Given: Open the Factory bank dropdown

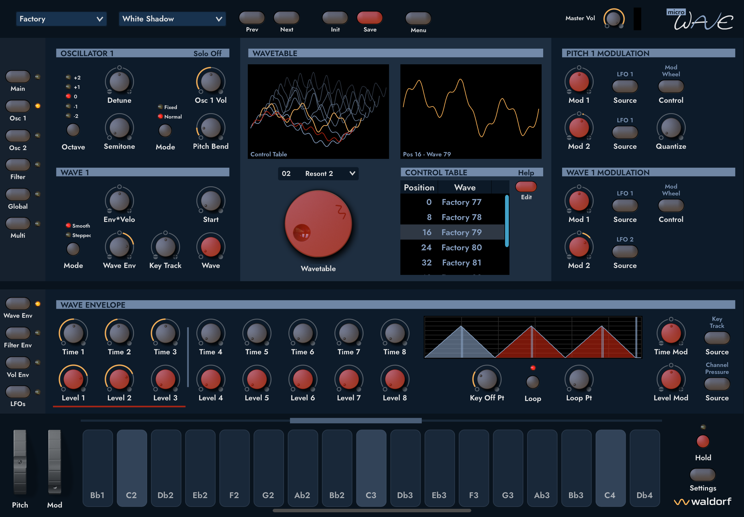Looking at the screenshot, I should [x=61, y=19].
